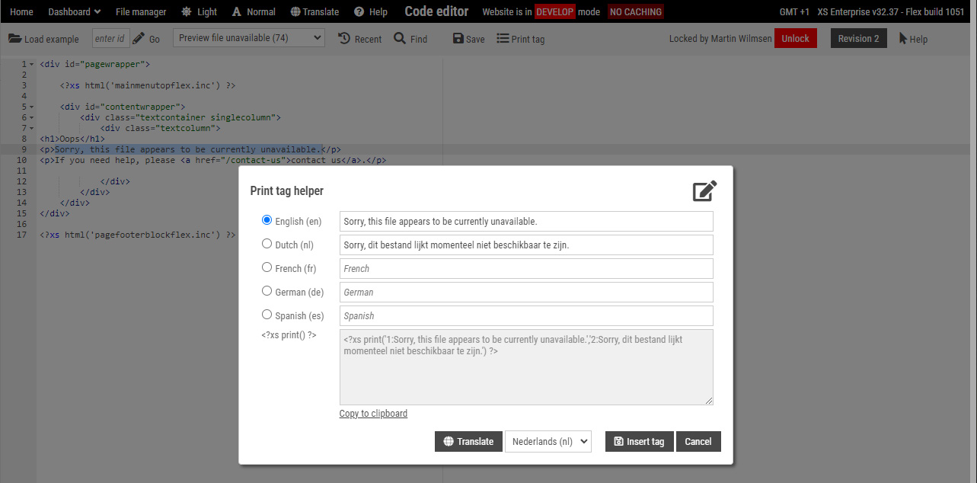The width and height of the screenshot is (977, 483).
Task: Click the Translate button in dialog
Action: (468, 442)
